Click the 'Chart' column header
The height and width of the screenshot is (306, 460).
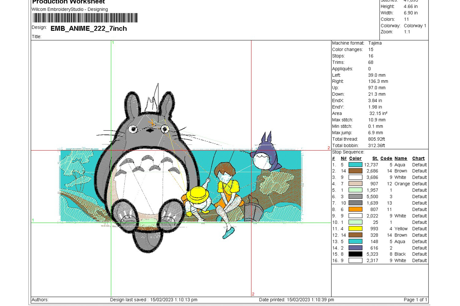(x=418, y=159)
